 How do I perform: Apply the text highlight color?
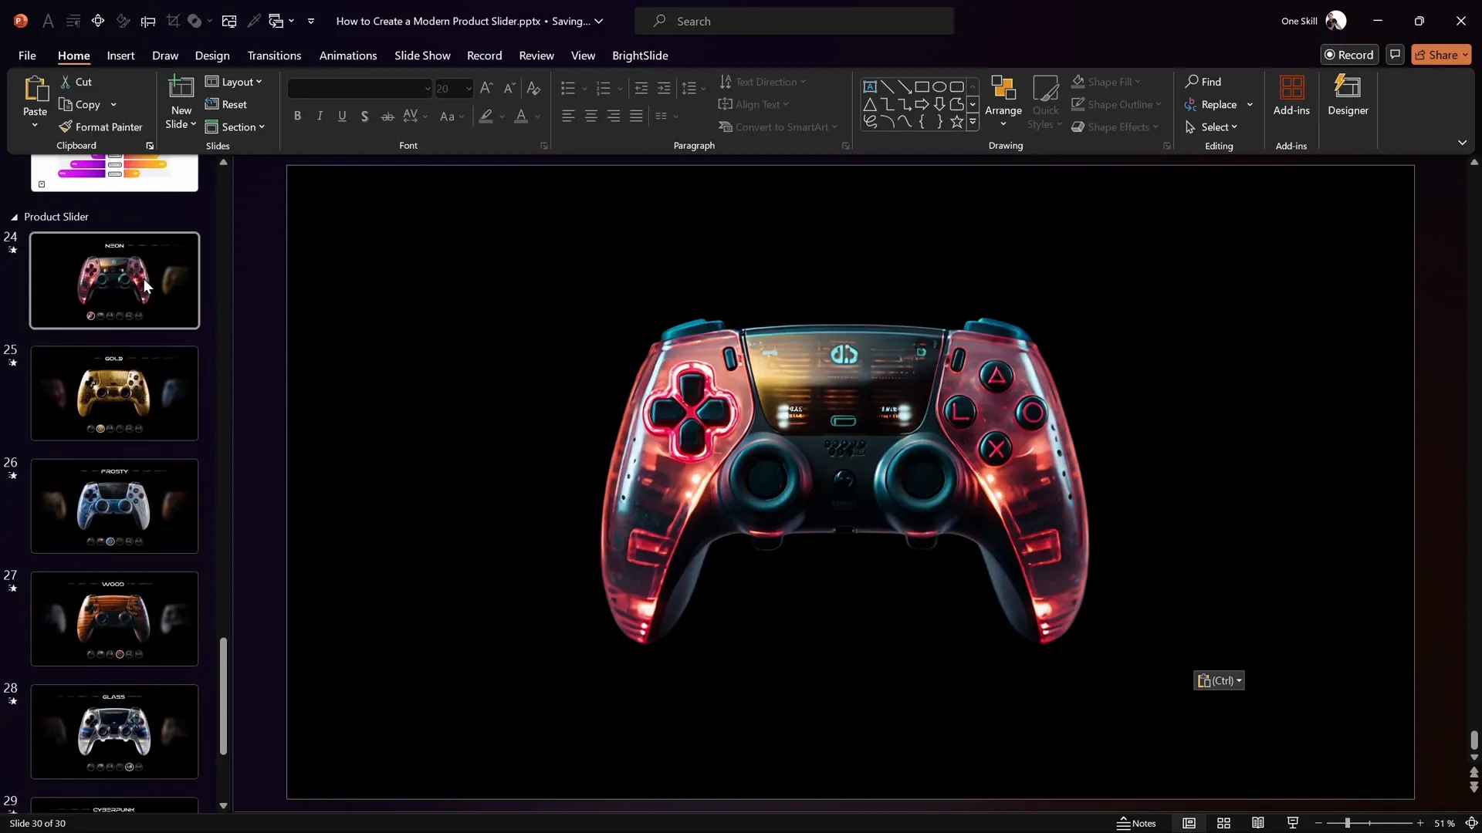pyautogui.click(x=486, y=116)
